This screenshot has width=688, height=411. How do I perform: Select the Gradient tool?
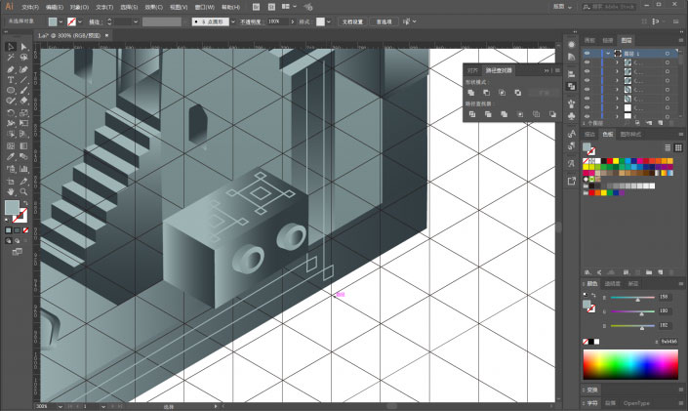tap(23, 145)
